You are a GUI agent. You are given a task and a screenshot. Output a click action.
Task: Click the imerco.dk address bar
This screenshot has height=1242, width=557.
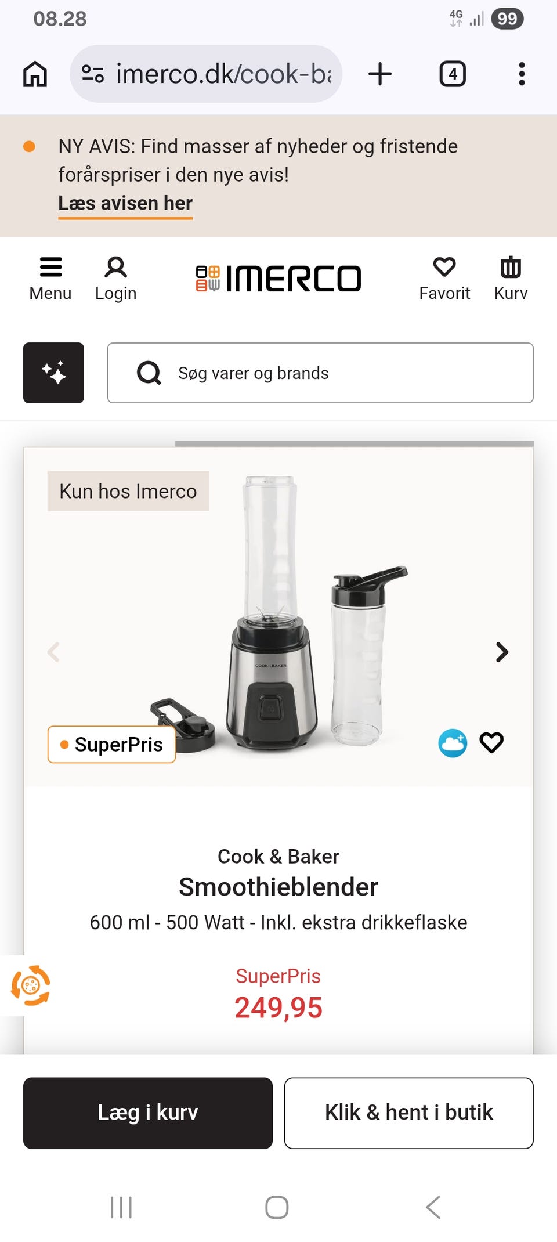(x=206, y=74)
